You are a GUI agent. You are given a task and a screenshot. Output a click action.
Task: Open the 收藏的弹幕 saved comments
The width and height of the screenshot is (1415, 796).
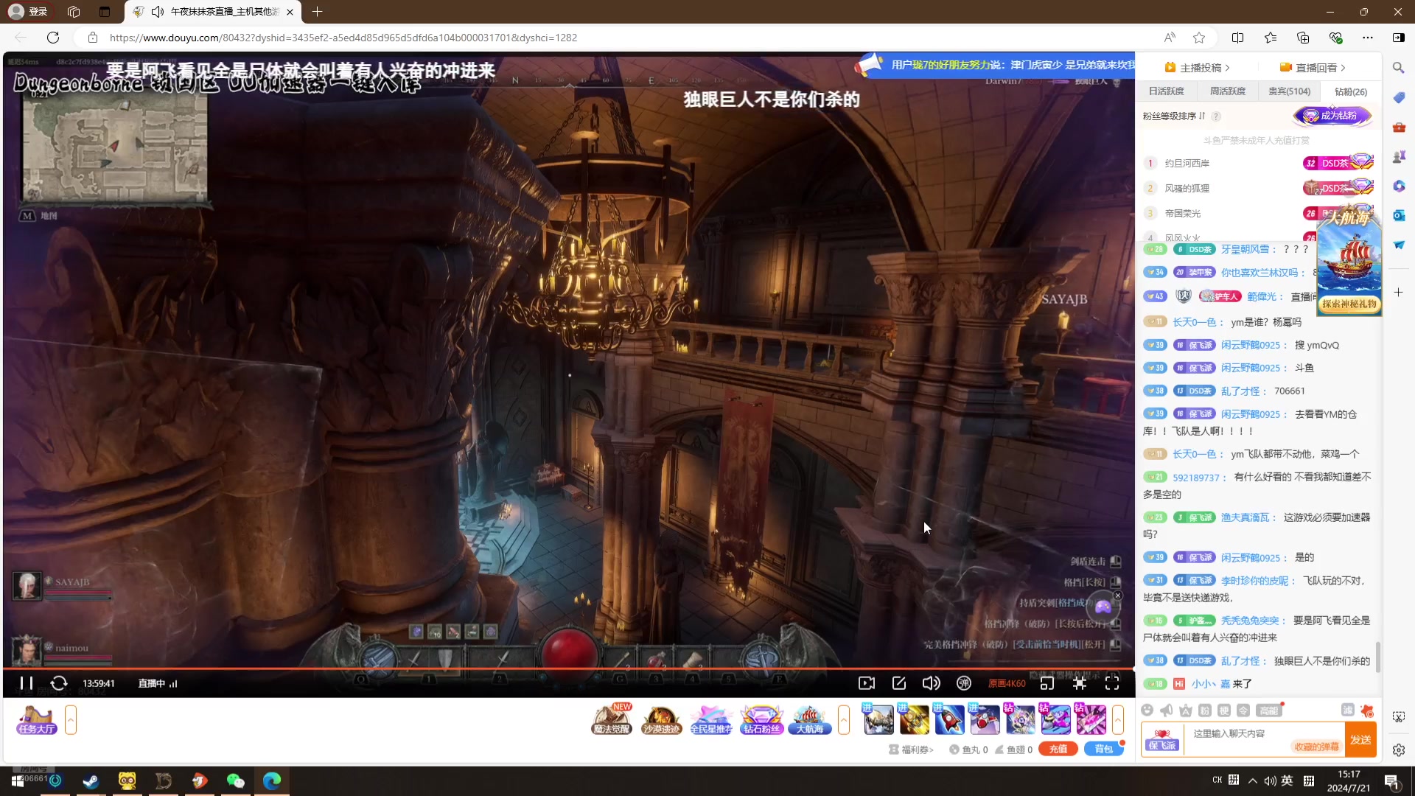pyautogui.click(x=1316, y=747)
